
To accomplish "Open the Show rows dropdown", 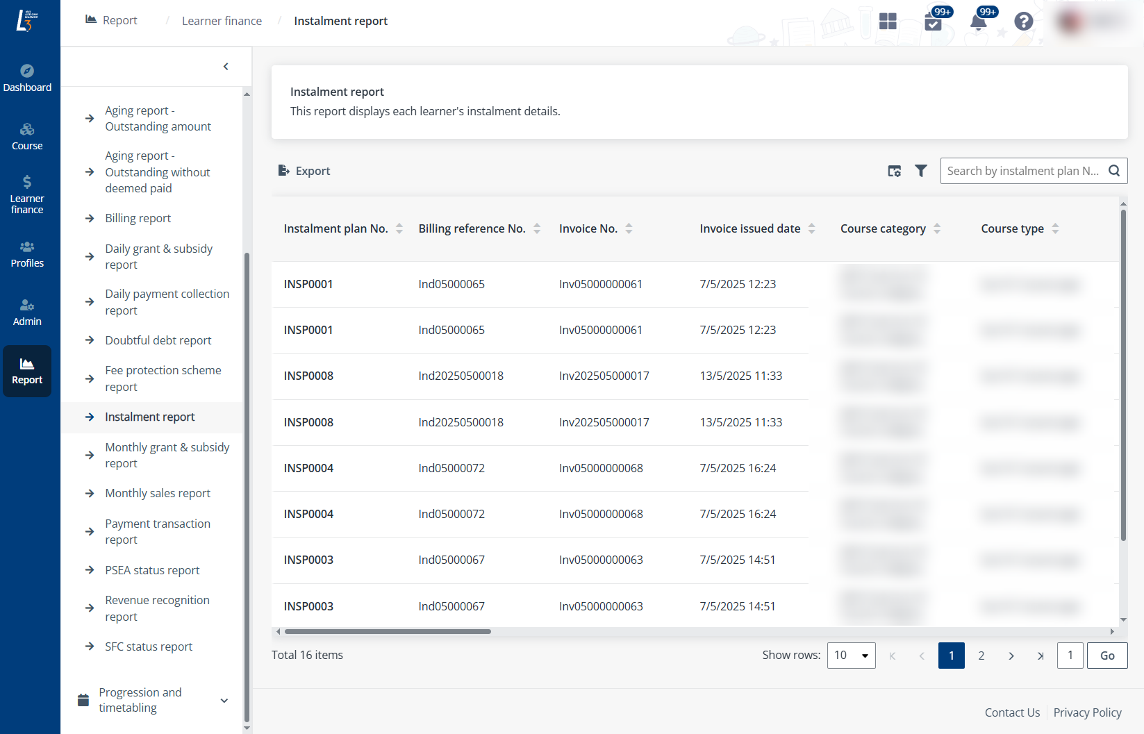I will pyautogui.click(x=851, y=656).
